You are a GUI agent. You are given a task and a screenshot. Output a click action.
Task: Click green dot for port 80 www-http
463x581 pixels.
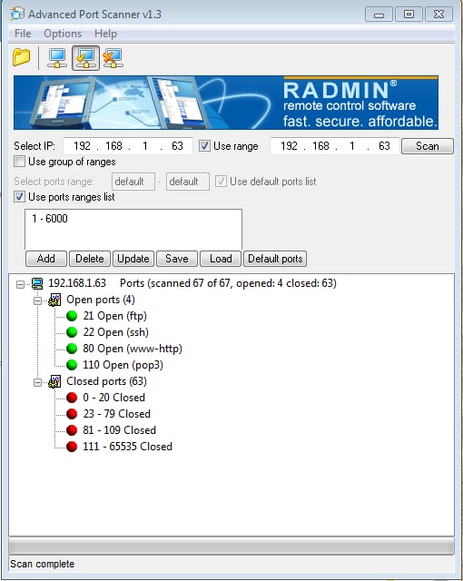[x=72, y=349]
